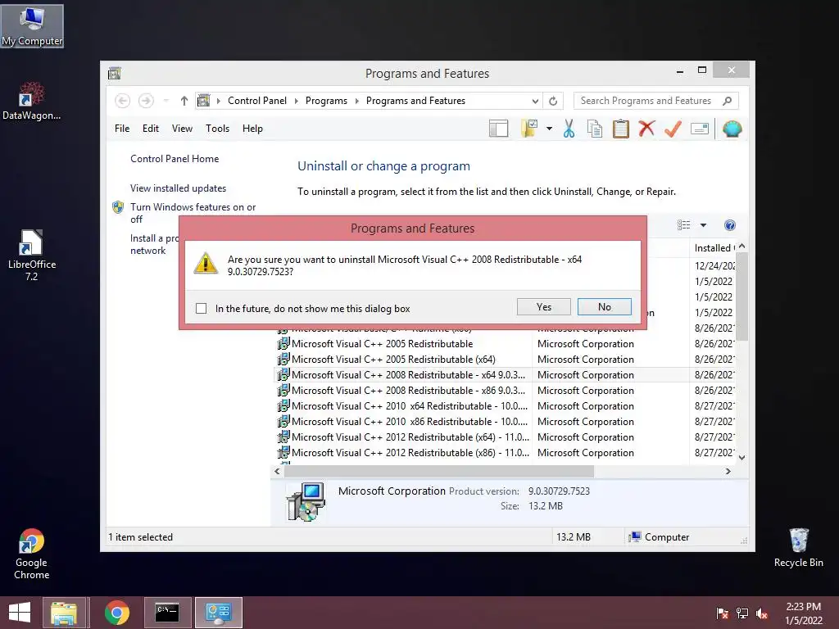Expand the folder options toolbar dropdown arrow
The image size is (839, 629).
[550, 129]
